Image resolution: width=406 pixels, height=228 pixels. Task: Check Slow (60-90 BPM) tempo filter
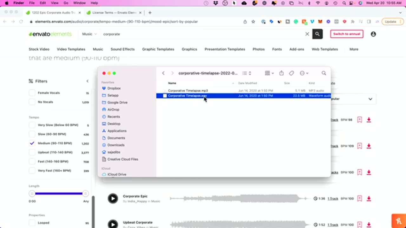pos(32,134)
